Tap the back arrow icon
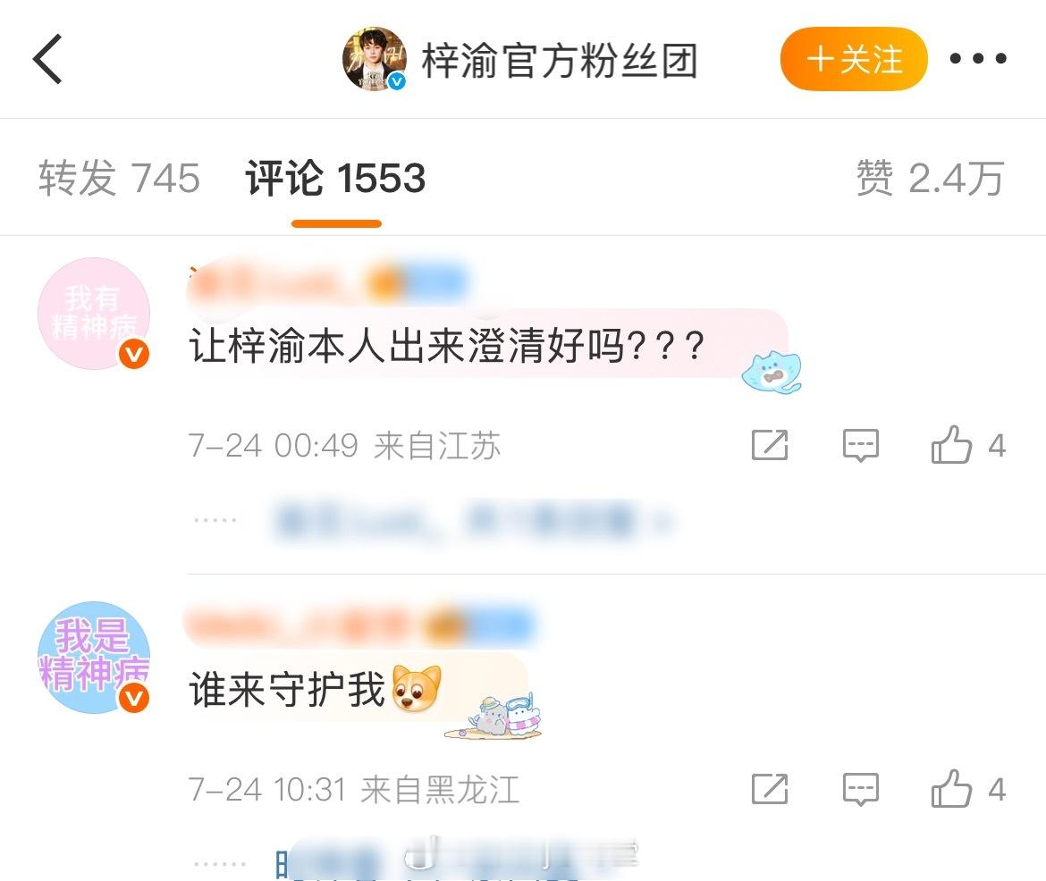 [x=47, y=59]
